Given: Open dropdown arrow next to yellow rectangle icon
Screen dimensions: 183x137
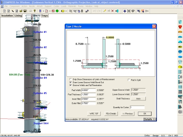Looking at the screenshot, I should [66, 11].
